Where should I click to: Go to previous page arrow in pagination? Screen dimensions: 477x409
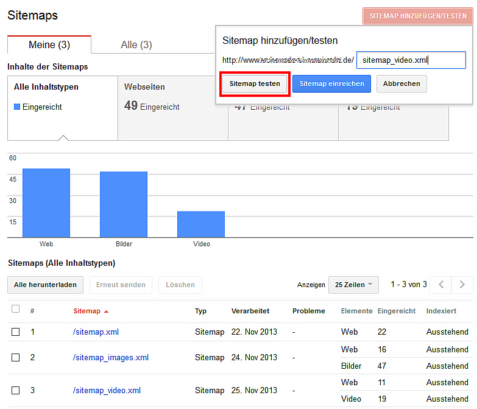(x=442, y=285)
